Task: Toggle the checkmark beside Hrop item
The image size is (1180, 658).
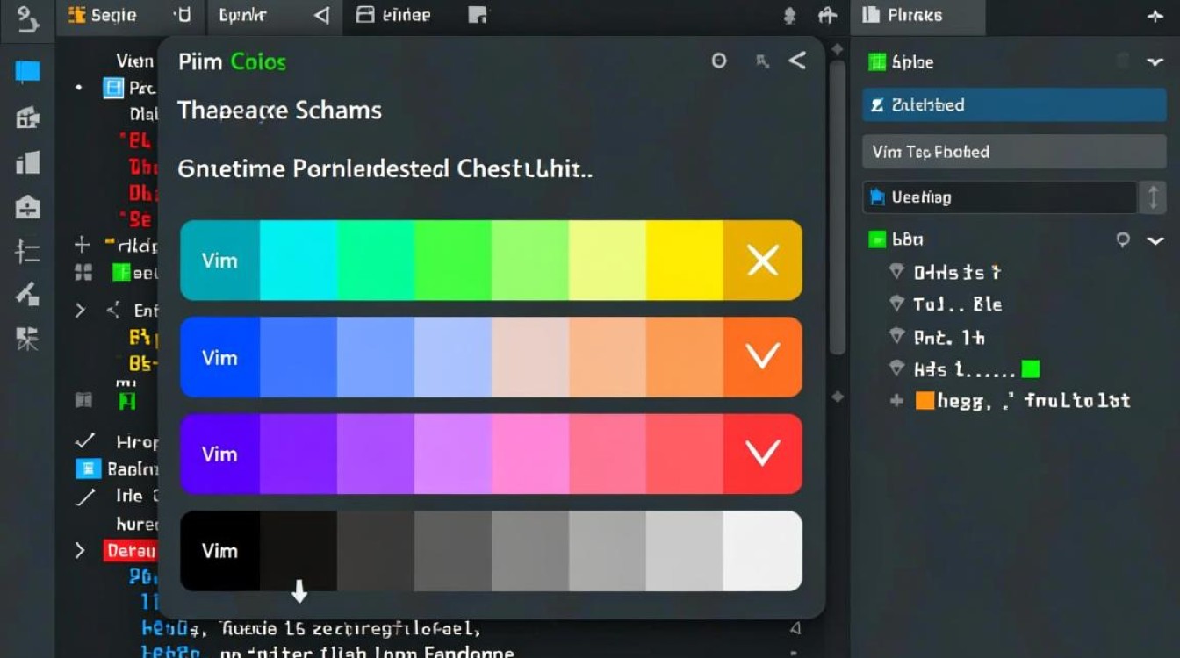Action: [x=85, y=441]
